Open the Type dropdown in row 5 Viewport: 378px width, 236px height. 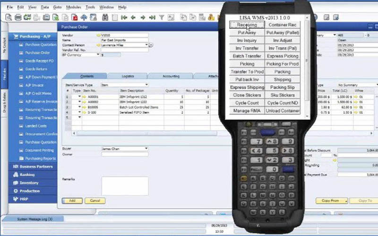click(x=79, y=117)
